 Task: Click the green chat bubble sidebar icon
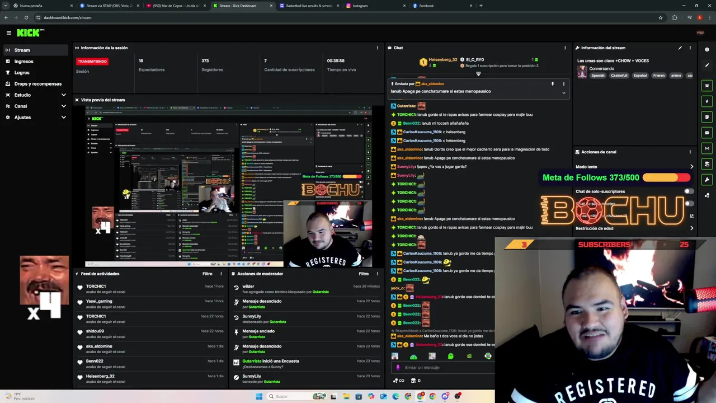(707, 133)
